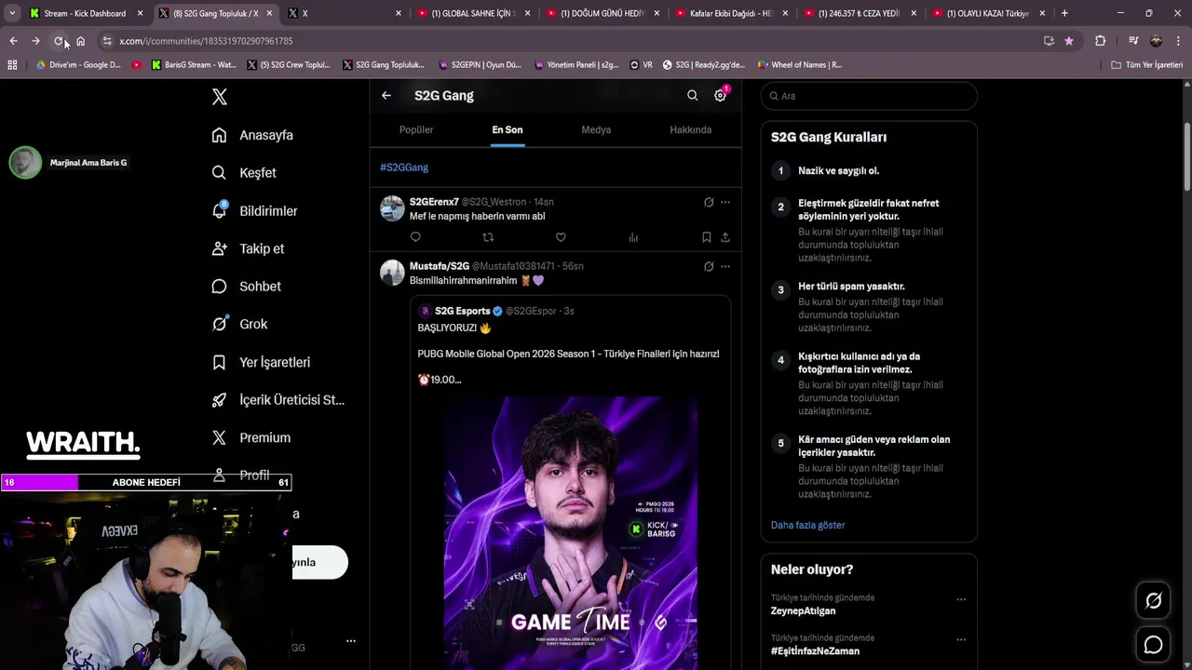Click Abone Hedefi progress bar
This screenshot has height=670, width=1192.
click(x=146, y=482)
